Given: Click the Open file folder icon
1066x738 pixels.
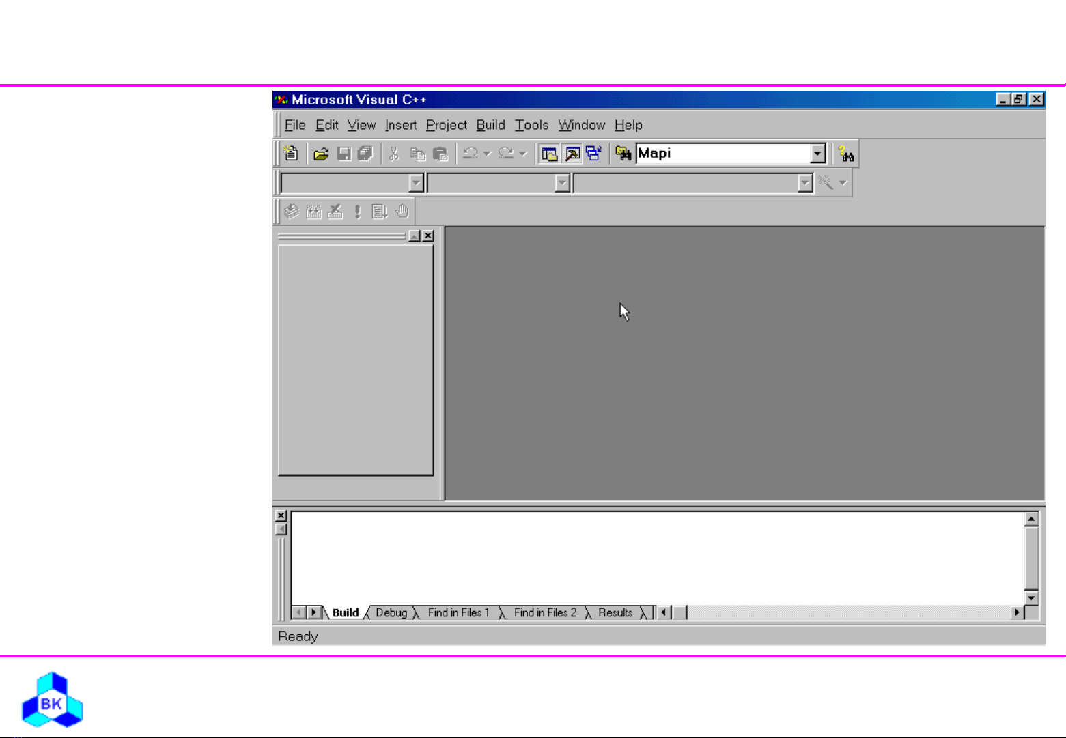Looking at the screenshot, I should 321,154.
